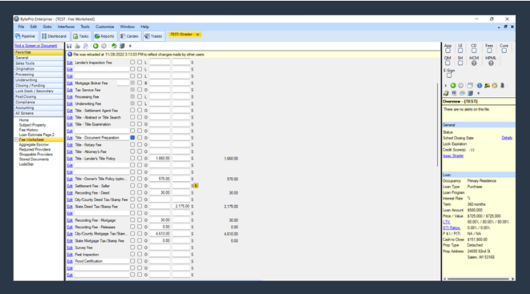Click the Isaac Strader borrower link
The width and height of the screenshot is (530, 294).
(453, 156)
